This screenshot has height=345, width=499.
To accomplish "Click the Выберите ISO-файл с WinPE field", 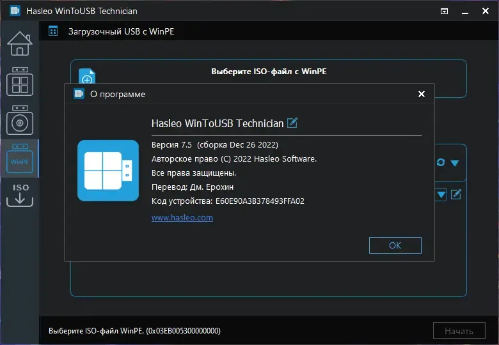I will coord(269,72).
